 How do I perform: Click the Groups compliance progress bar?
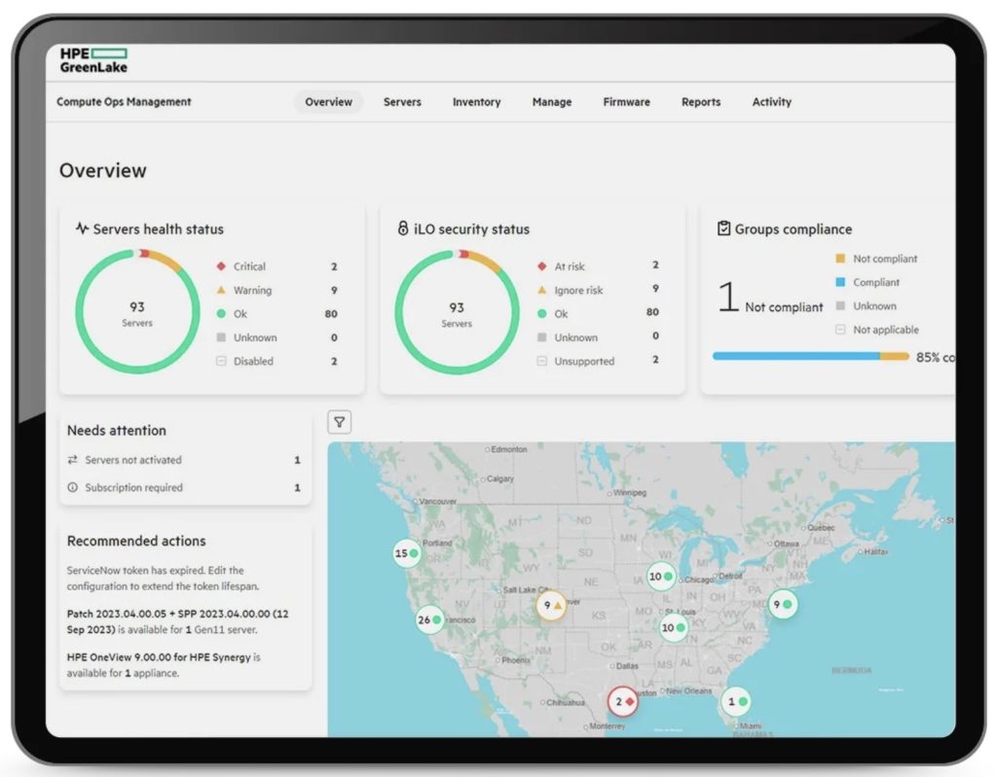click(808, 357)
